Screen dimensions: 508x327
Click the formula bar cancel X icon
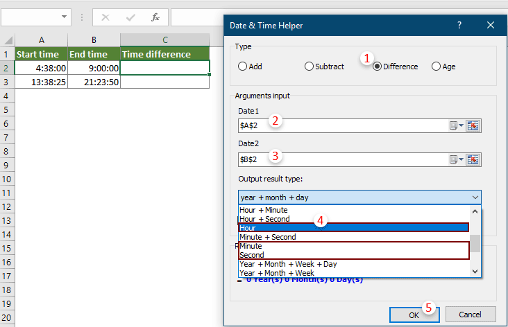[x=105, y=17]
